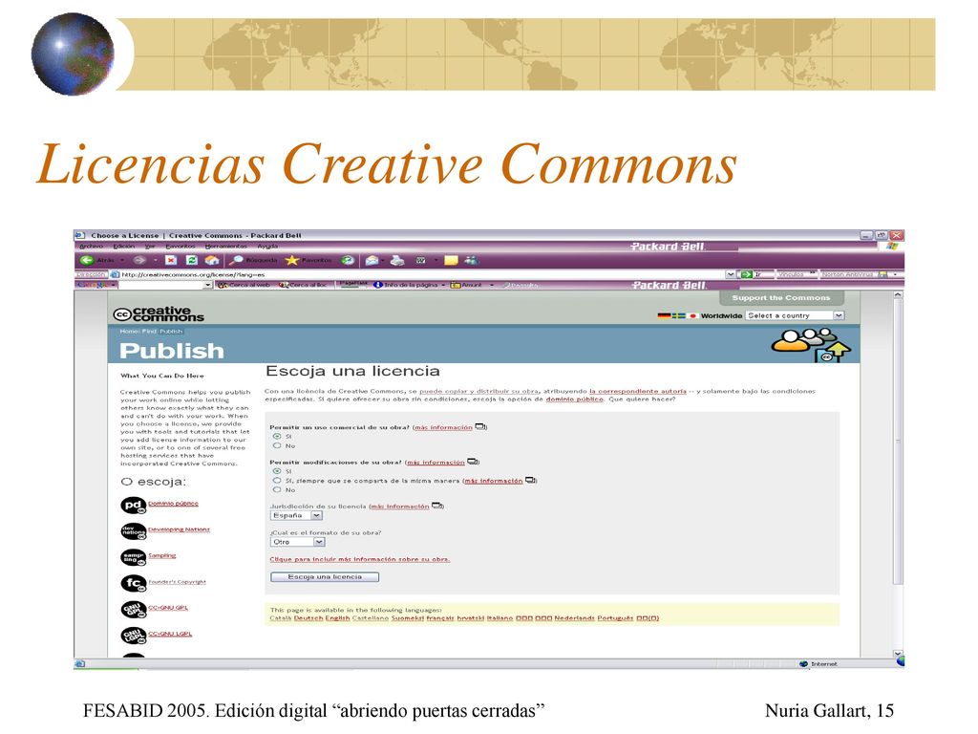
Task: Open the 'España' jurisdiction dropdown
Action: [x=296, y=515]
